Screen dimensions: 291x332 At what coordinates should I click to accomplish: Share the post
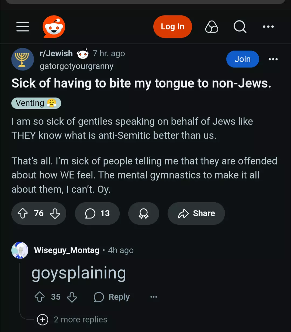[x=196, y=214]
